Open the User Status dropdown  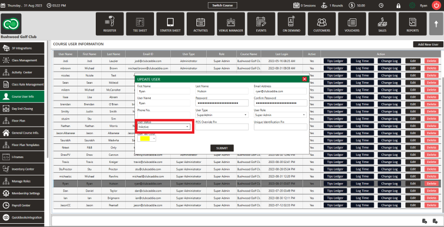164,127
